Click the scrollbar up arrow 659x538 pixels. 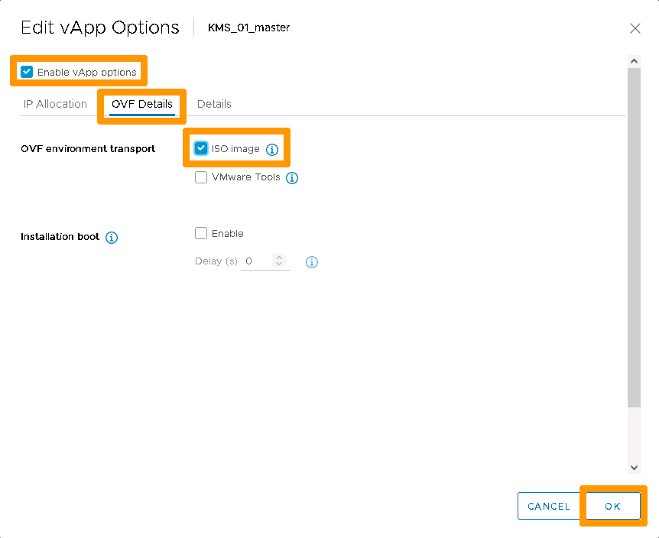(633, 60)
